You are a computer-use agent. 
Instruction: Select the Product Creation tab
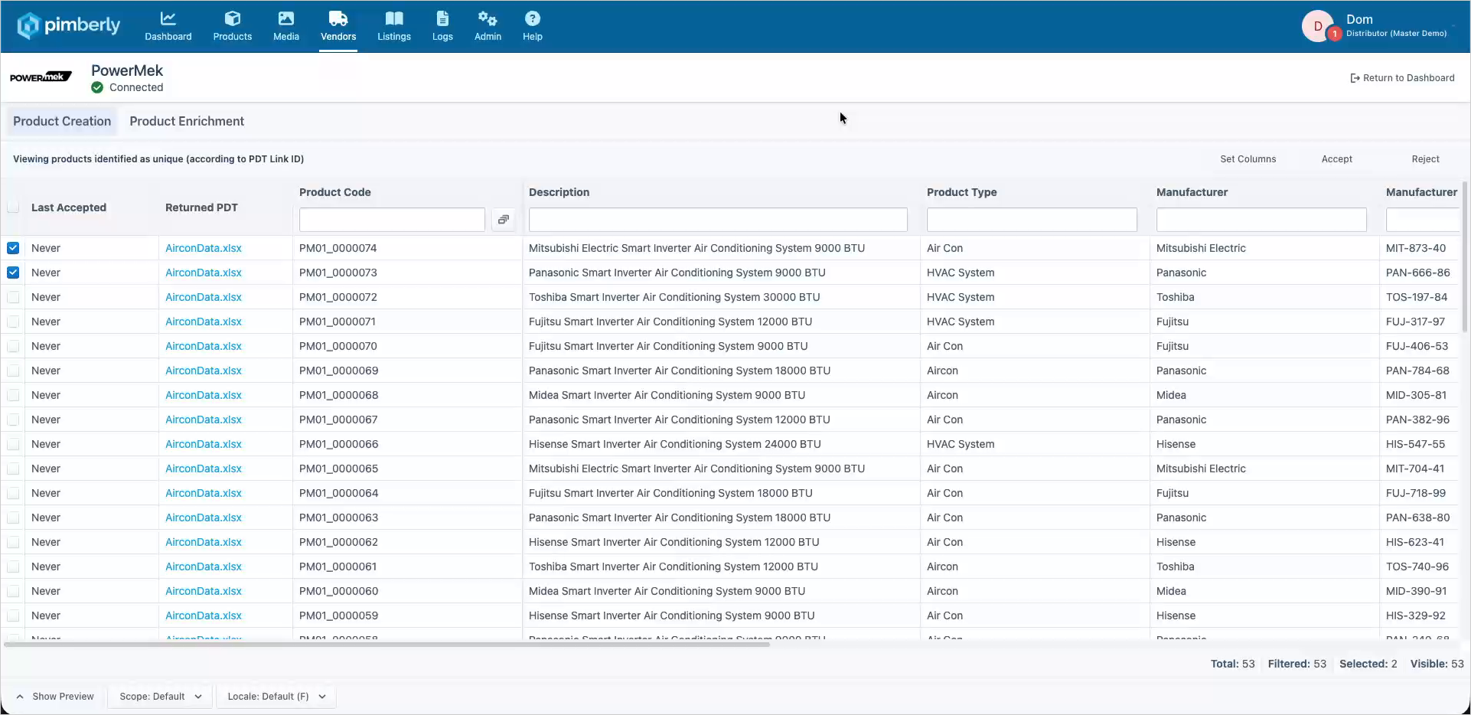(x=62, y=121)
